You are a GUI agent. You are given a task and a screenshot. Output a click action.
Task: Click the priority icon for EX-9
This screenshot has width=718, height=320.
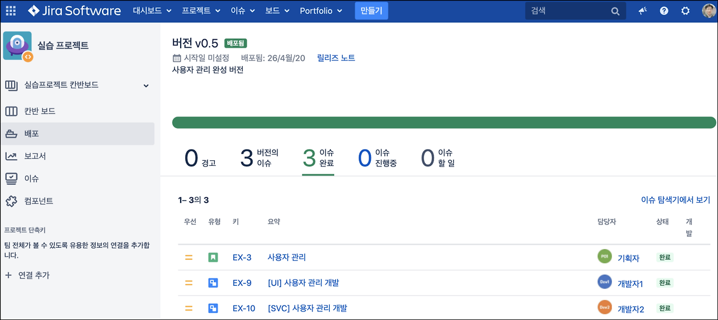[x=189, y=283]
